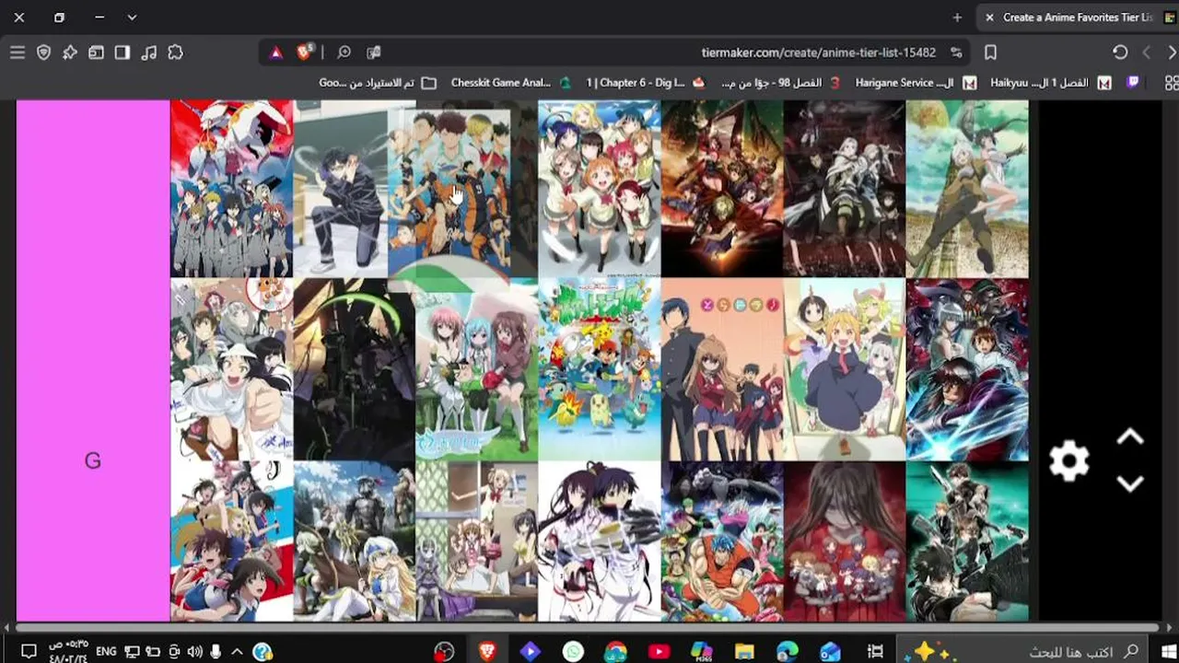
Task: Show hidden system tray icons
Action: [236, 652]
